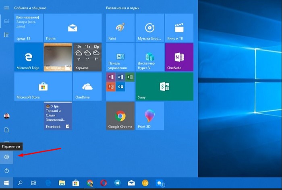Image resolution: width=282 pixels, height=190 pixels.
Task: Open Edge from the taskbar
Action: (x=48, y=183)
